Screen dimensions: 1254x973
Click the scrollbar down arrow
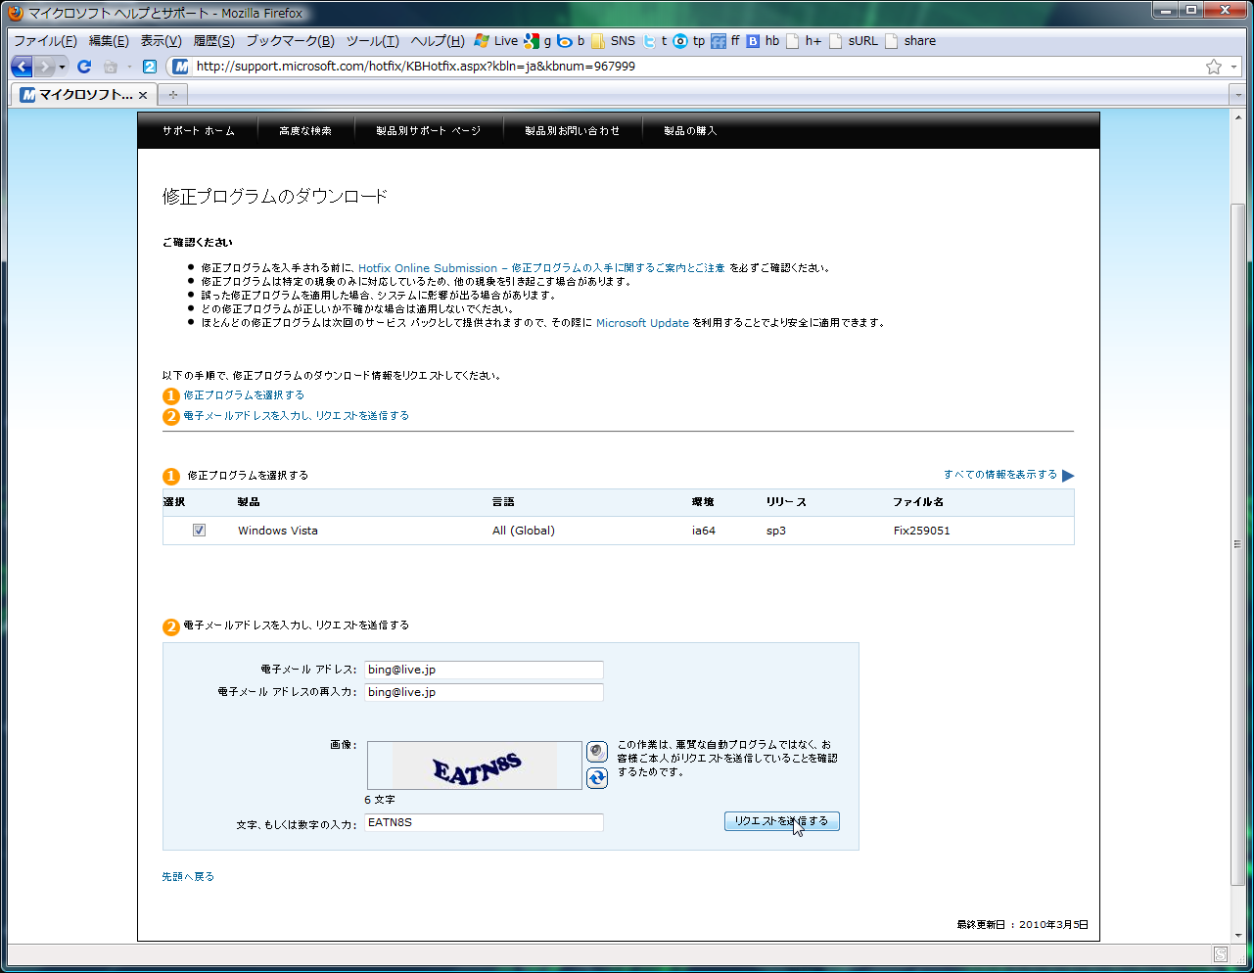1238,935
